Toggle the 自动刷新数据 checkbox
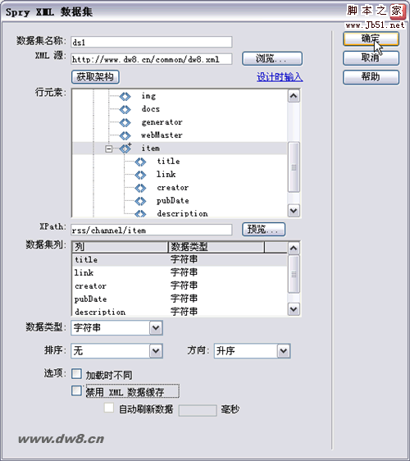Viewport: 410px width, 461px height. (109, 408)
